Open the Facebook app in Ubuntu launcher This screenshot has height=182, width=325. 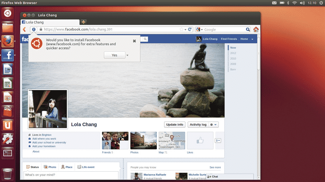point(8,55)
